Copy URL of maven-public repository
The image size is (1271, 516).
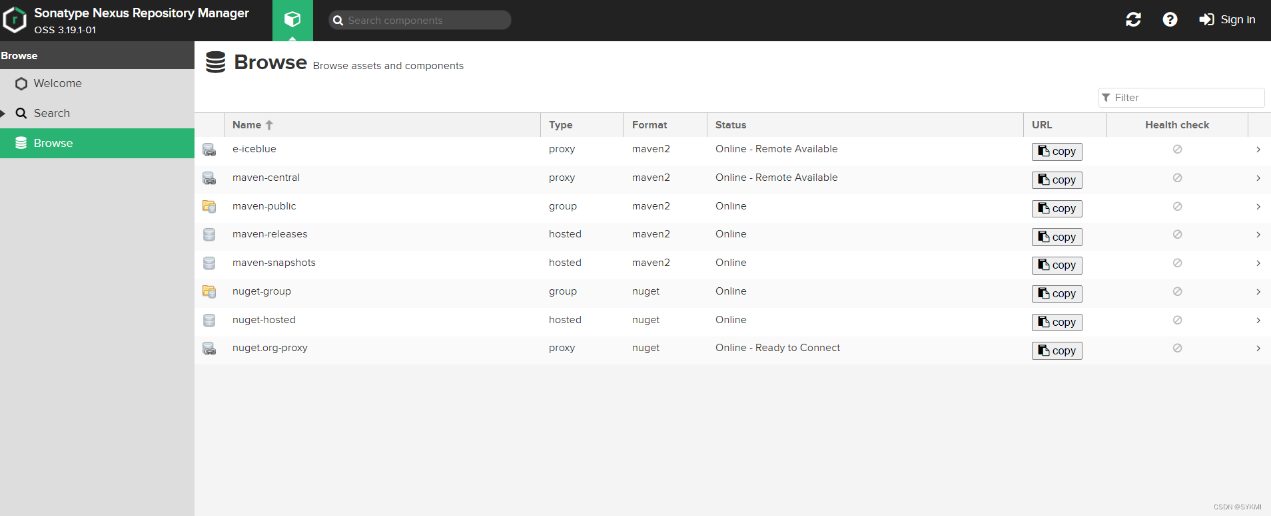1057,209
